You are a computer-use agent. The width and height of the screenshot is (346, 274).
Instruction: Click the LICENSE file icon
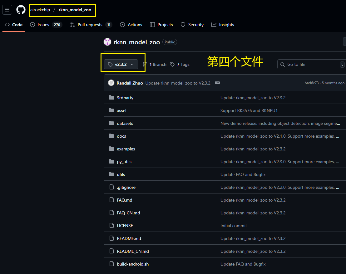click(112, 225)
